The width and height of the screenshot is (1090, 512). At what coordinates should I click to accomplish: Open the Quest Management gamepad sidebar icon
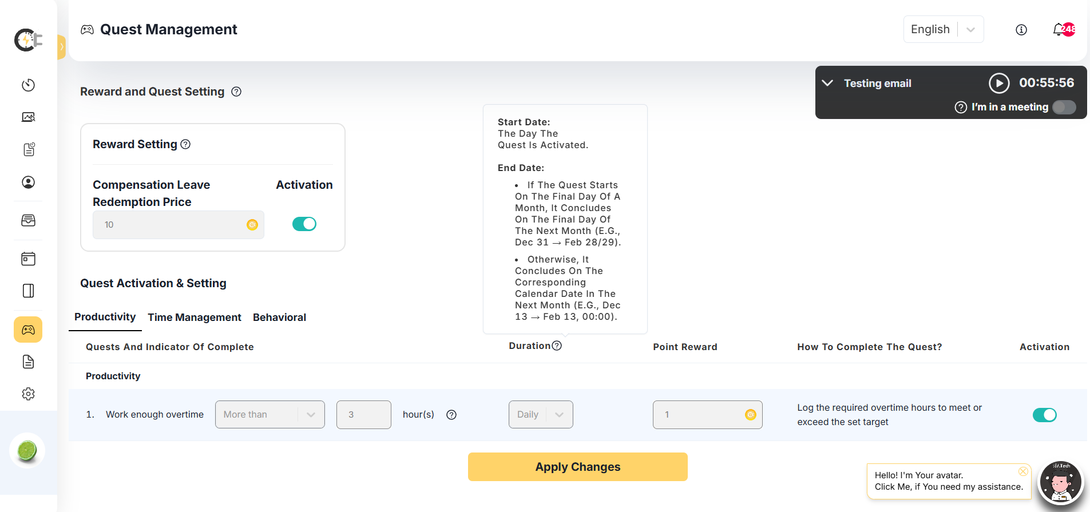tap(28, 330)
